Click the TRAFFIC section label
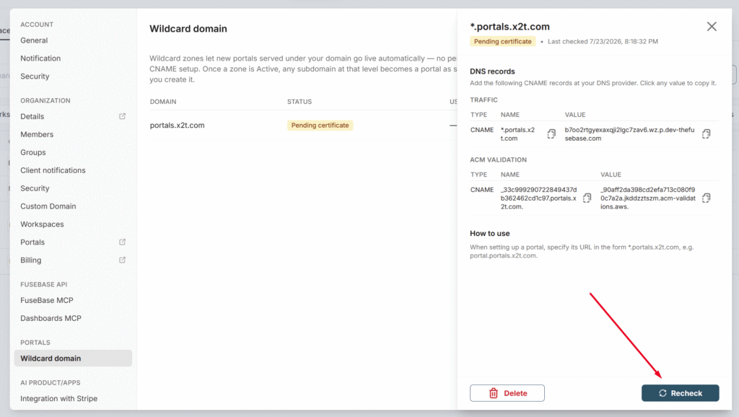 point(484,100)
